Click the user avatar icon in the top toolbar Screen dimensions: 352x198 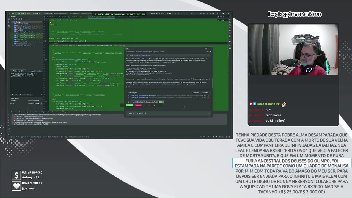click(213, 13)
